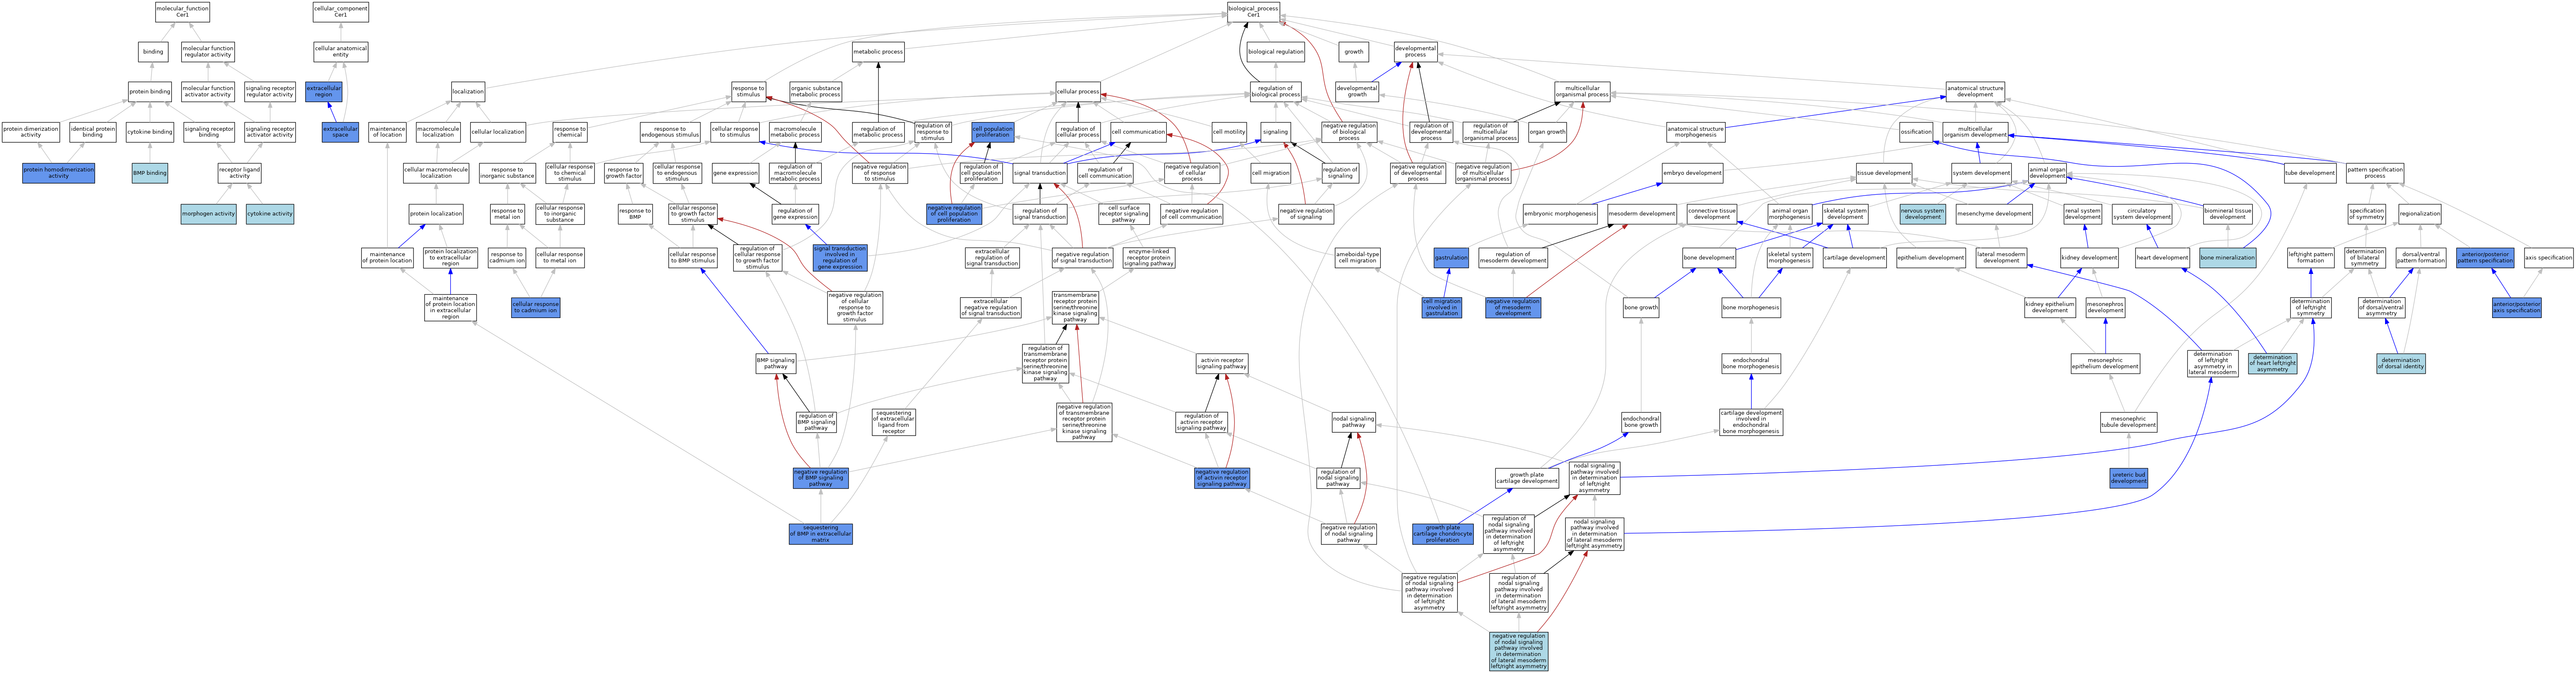Click the 'BMP binding' node

point(150,173)
